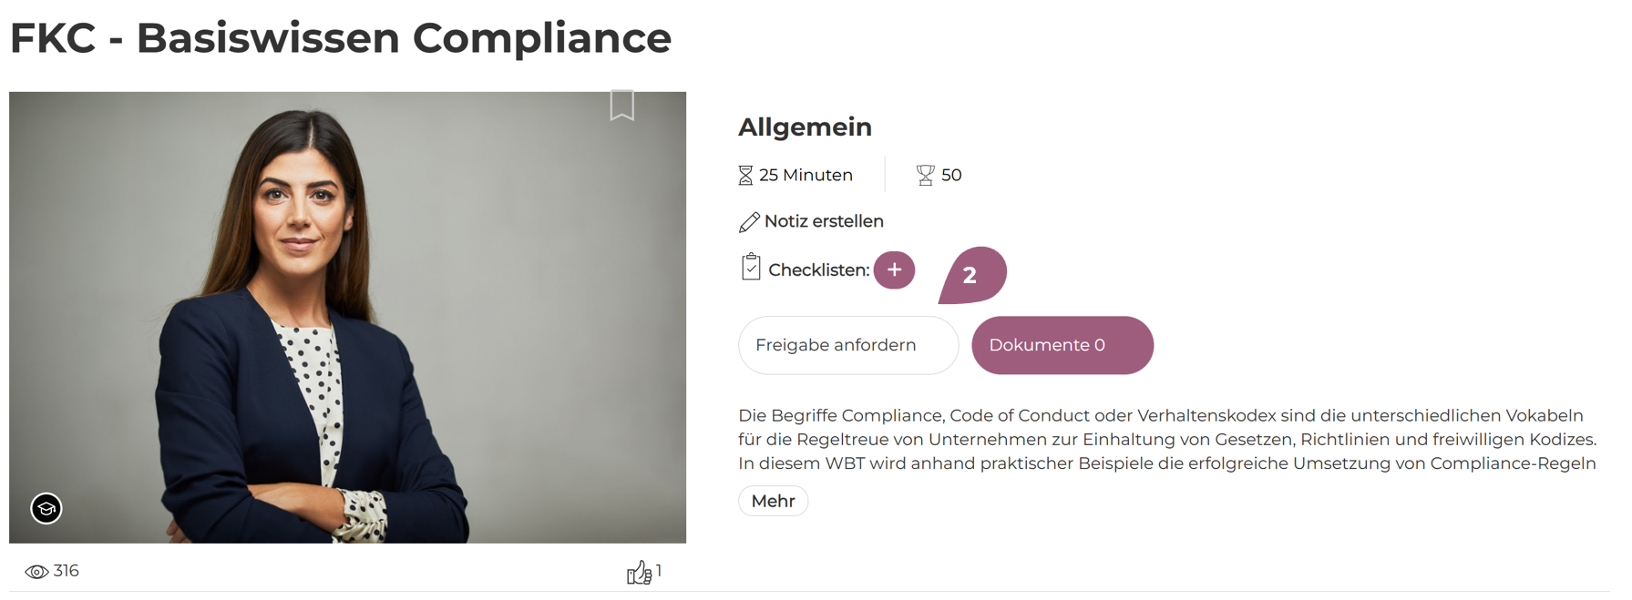
Task: Click the like count number 1
Action: pos(659,571)
